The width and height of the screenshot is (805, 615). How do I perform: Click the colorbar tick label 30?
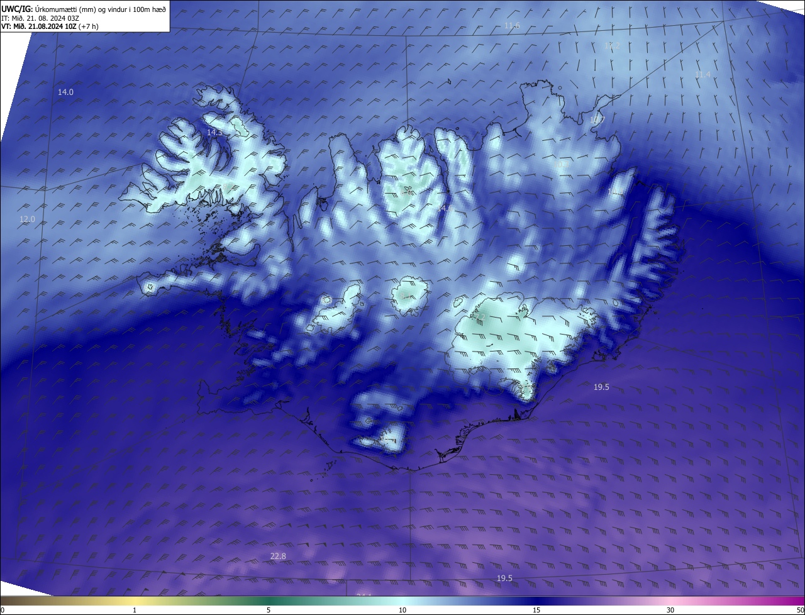coord(670,610)
